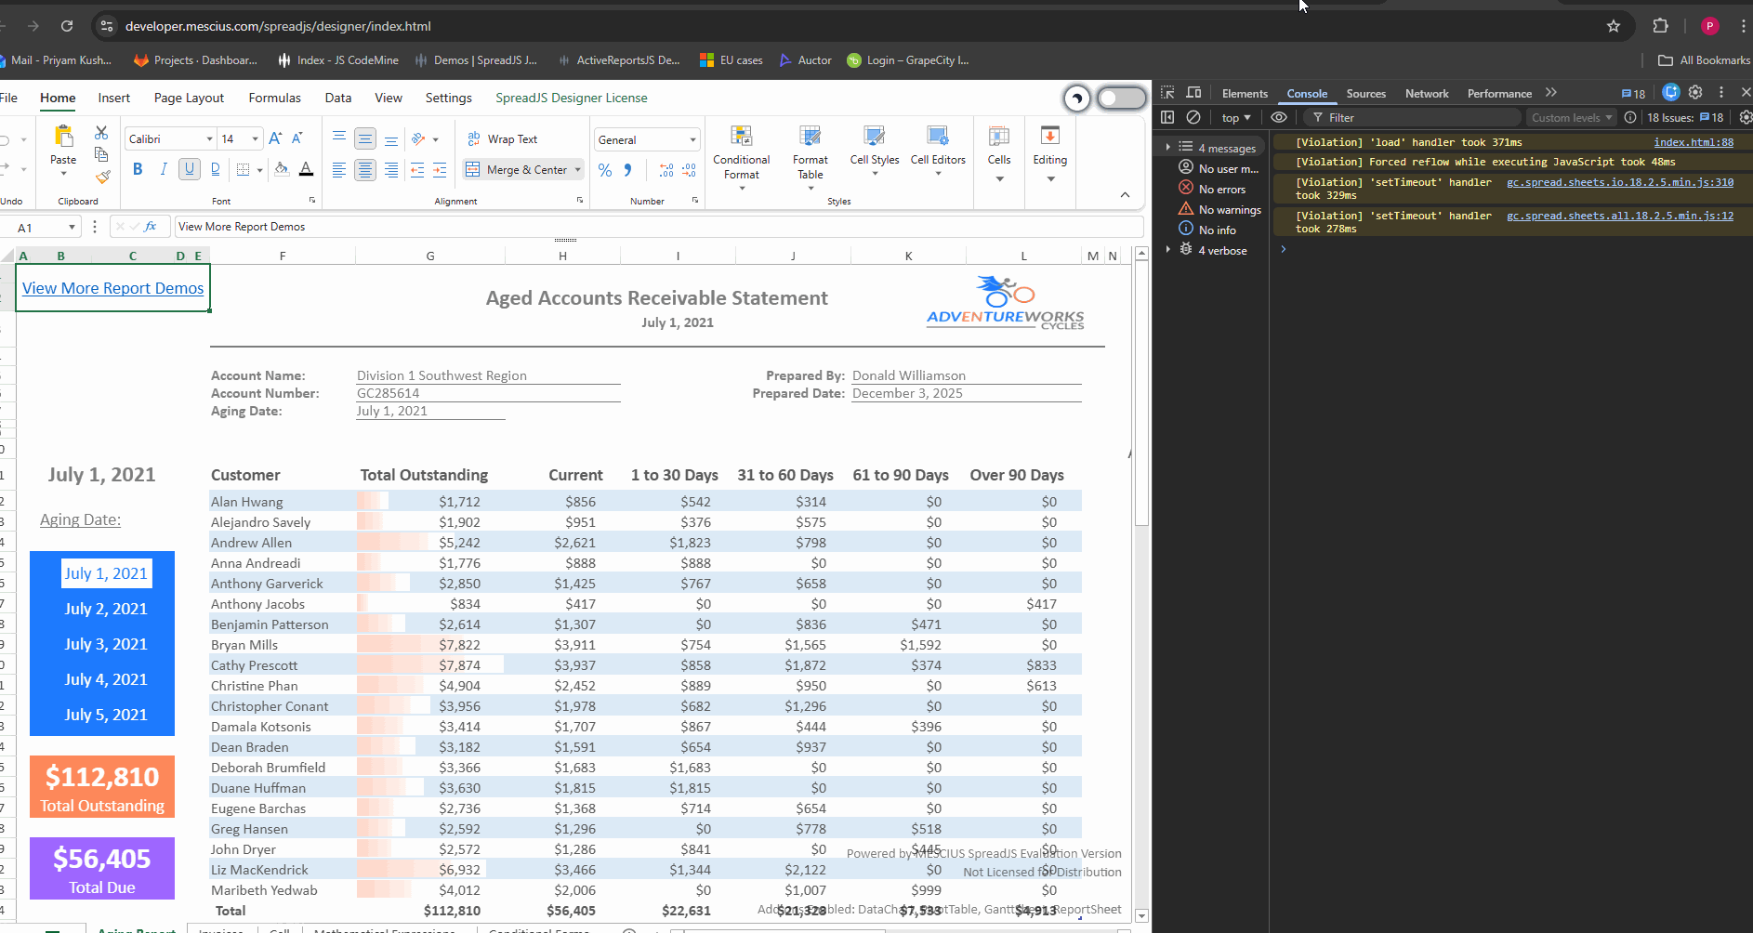Clear console with the block icon
The width and height of the screenshot is (1753, 933).
(1193, 117)
